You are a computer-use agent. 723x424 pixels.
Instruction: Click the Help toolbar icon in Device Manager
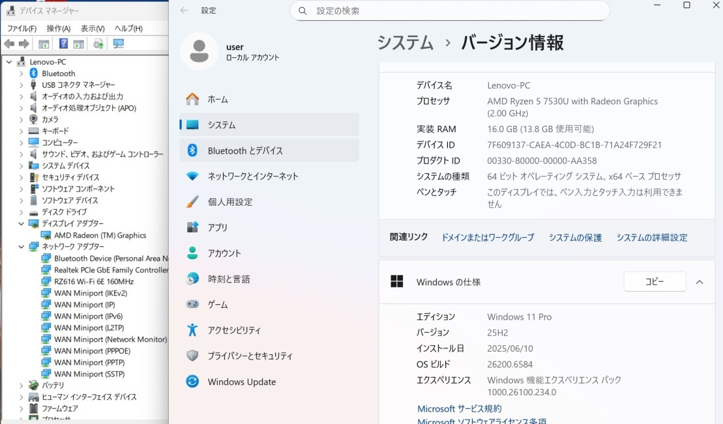coord(65,44)
